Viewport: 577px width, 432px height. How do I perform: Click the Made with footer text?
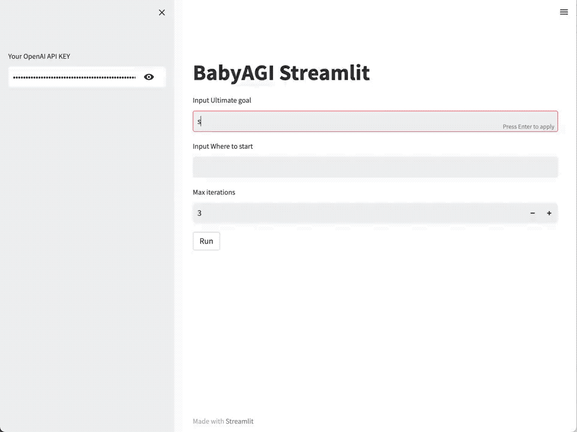click(208, 421)
